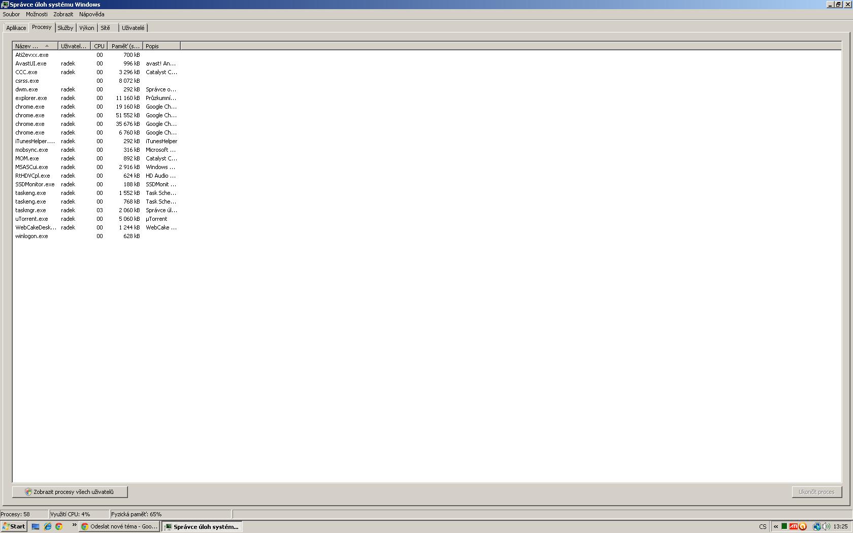Select the WebCakeDesk process row

[96, 227]
